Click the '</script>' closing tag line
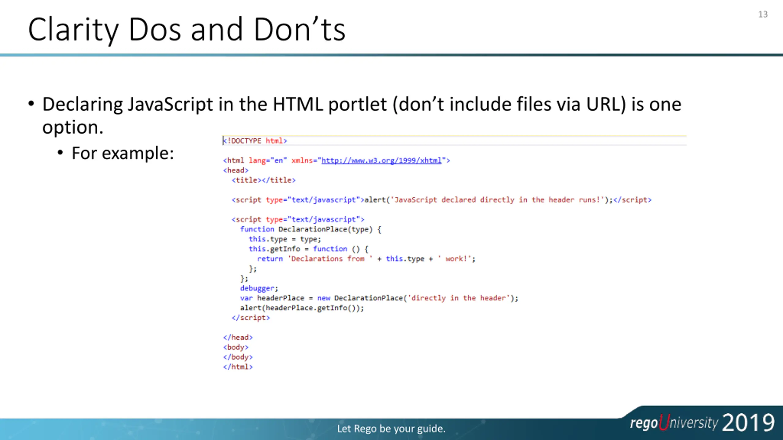This screenshot has width=783, height=440. click(251, 318)
